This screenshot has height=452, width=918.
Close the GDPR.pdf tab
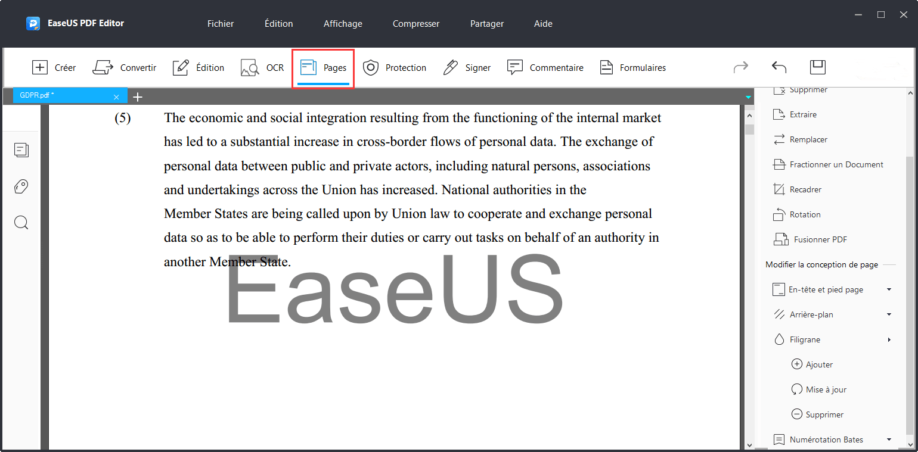point(116,96)
